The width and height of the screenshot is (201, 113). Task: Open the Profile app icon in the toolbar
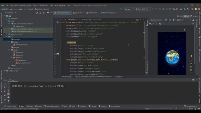pyautogui.click(x=170, y=9)
